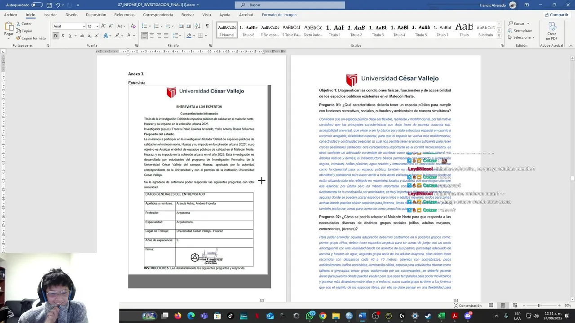This screenshot has width=575, height=323.
Task: Switch to the Disposición tab
Action: (x=96, y=15)
